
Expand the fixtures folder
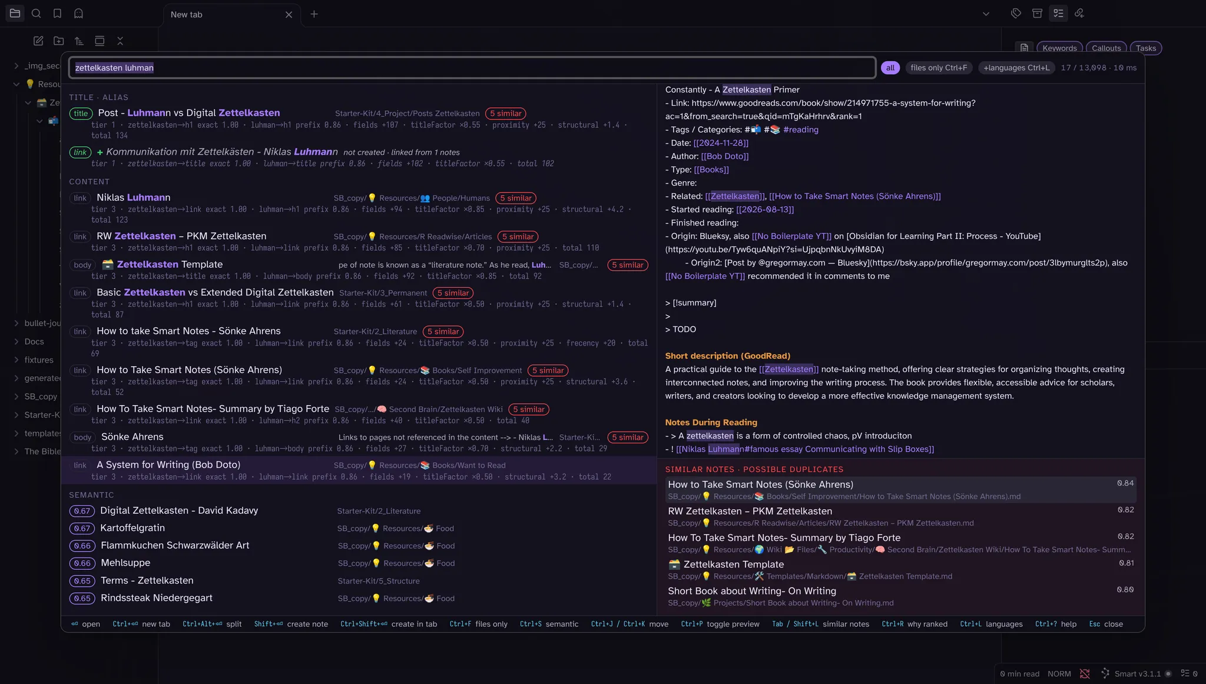(16, 360)
